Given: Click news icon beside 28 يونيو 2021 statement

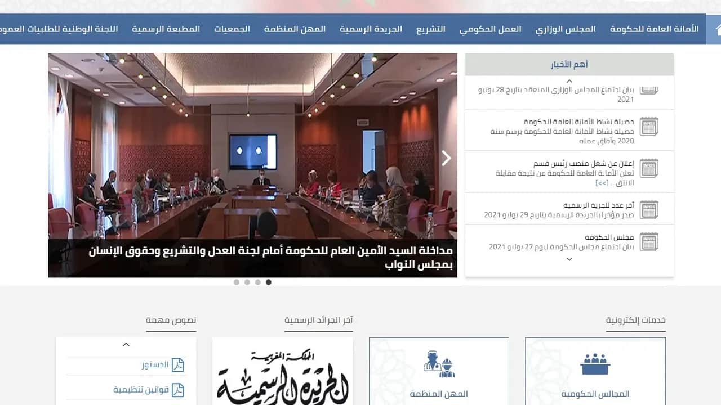Looking at the screenshot, I should [x=649, y=89].
